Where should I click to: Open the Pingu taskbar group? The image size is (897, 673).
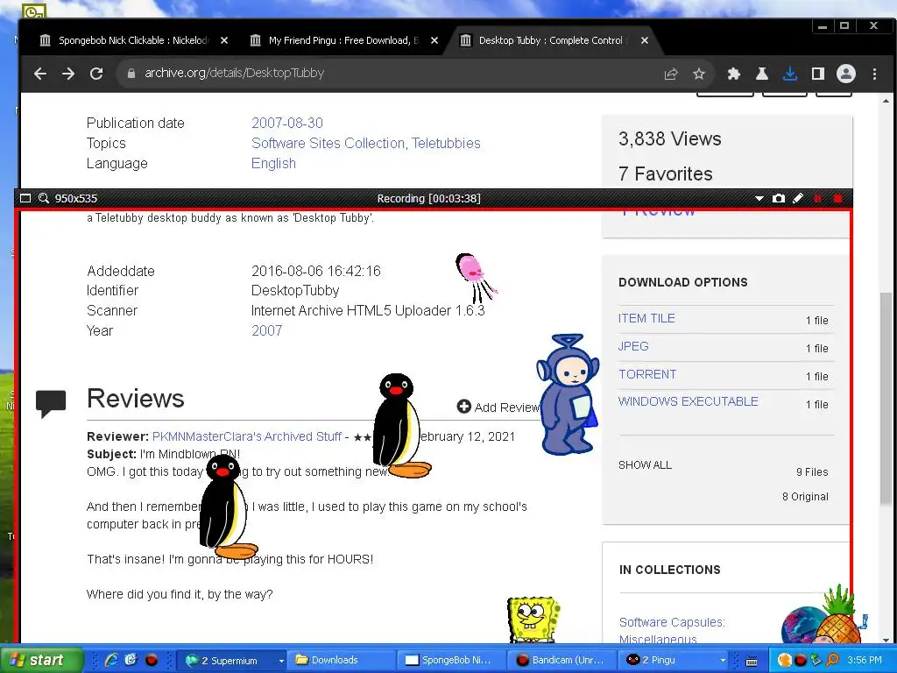674,661
